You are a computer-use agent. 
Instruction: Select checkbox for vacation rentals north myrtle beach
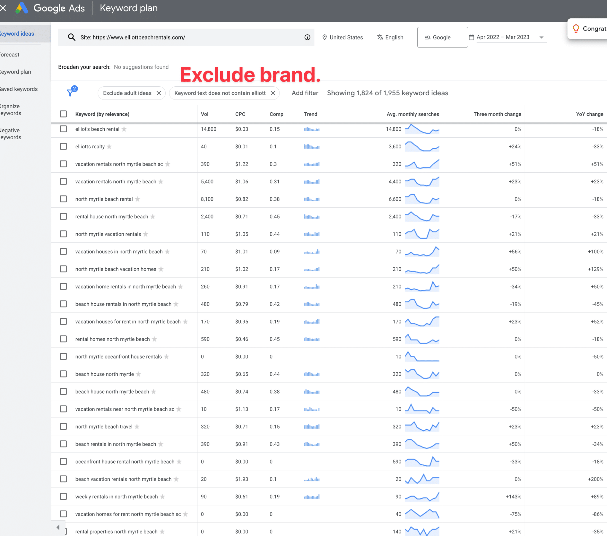point(63,181)
